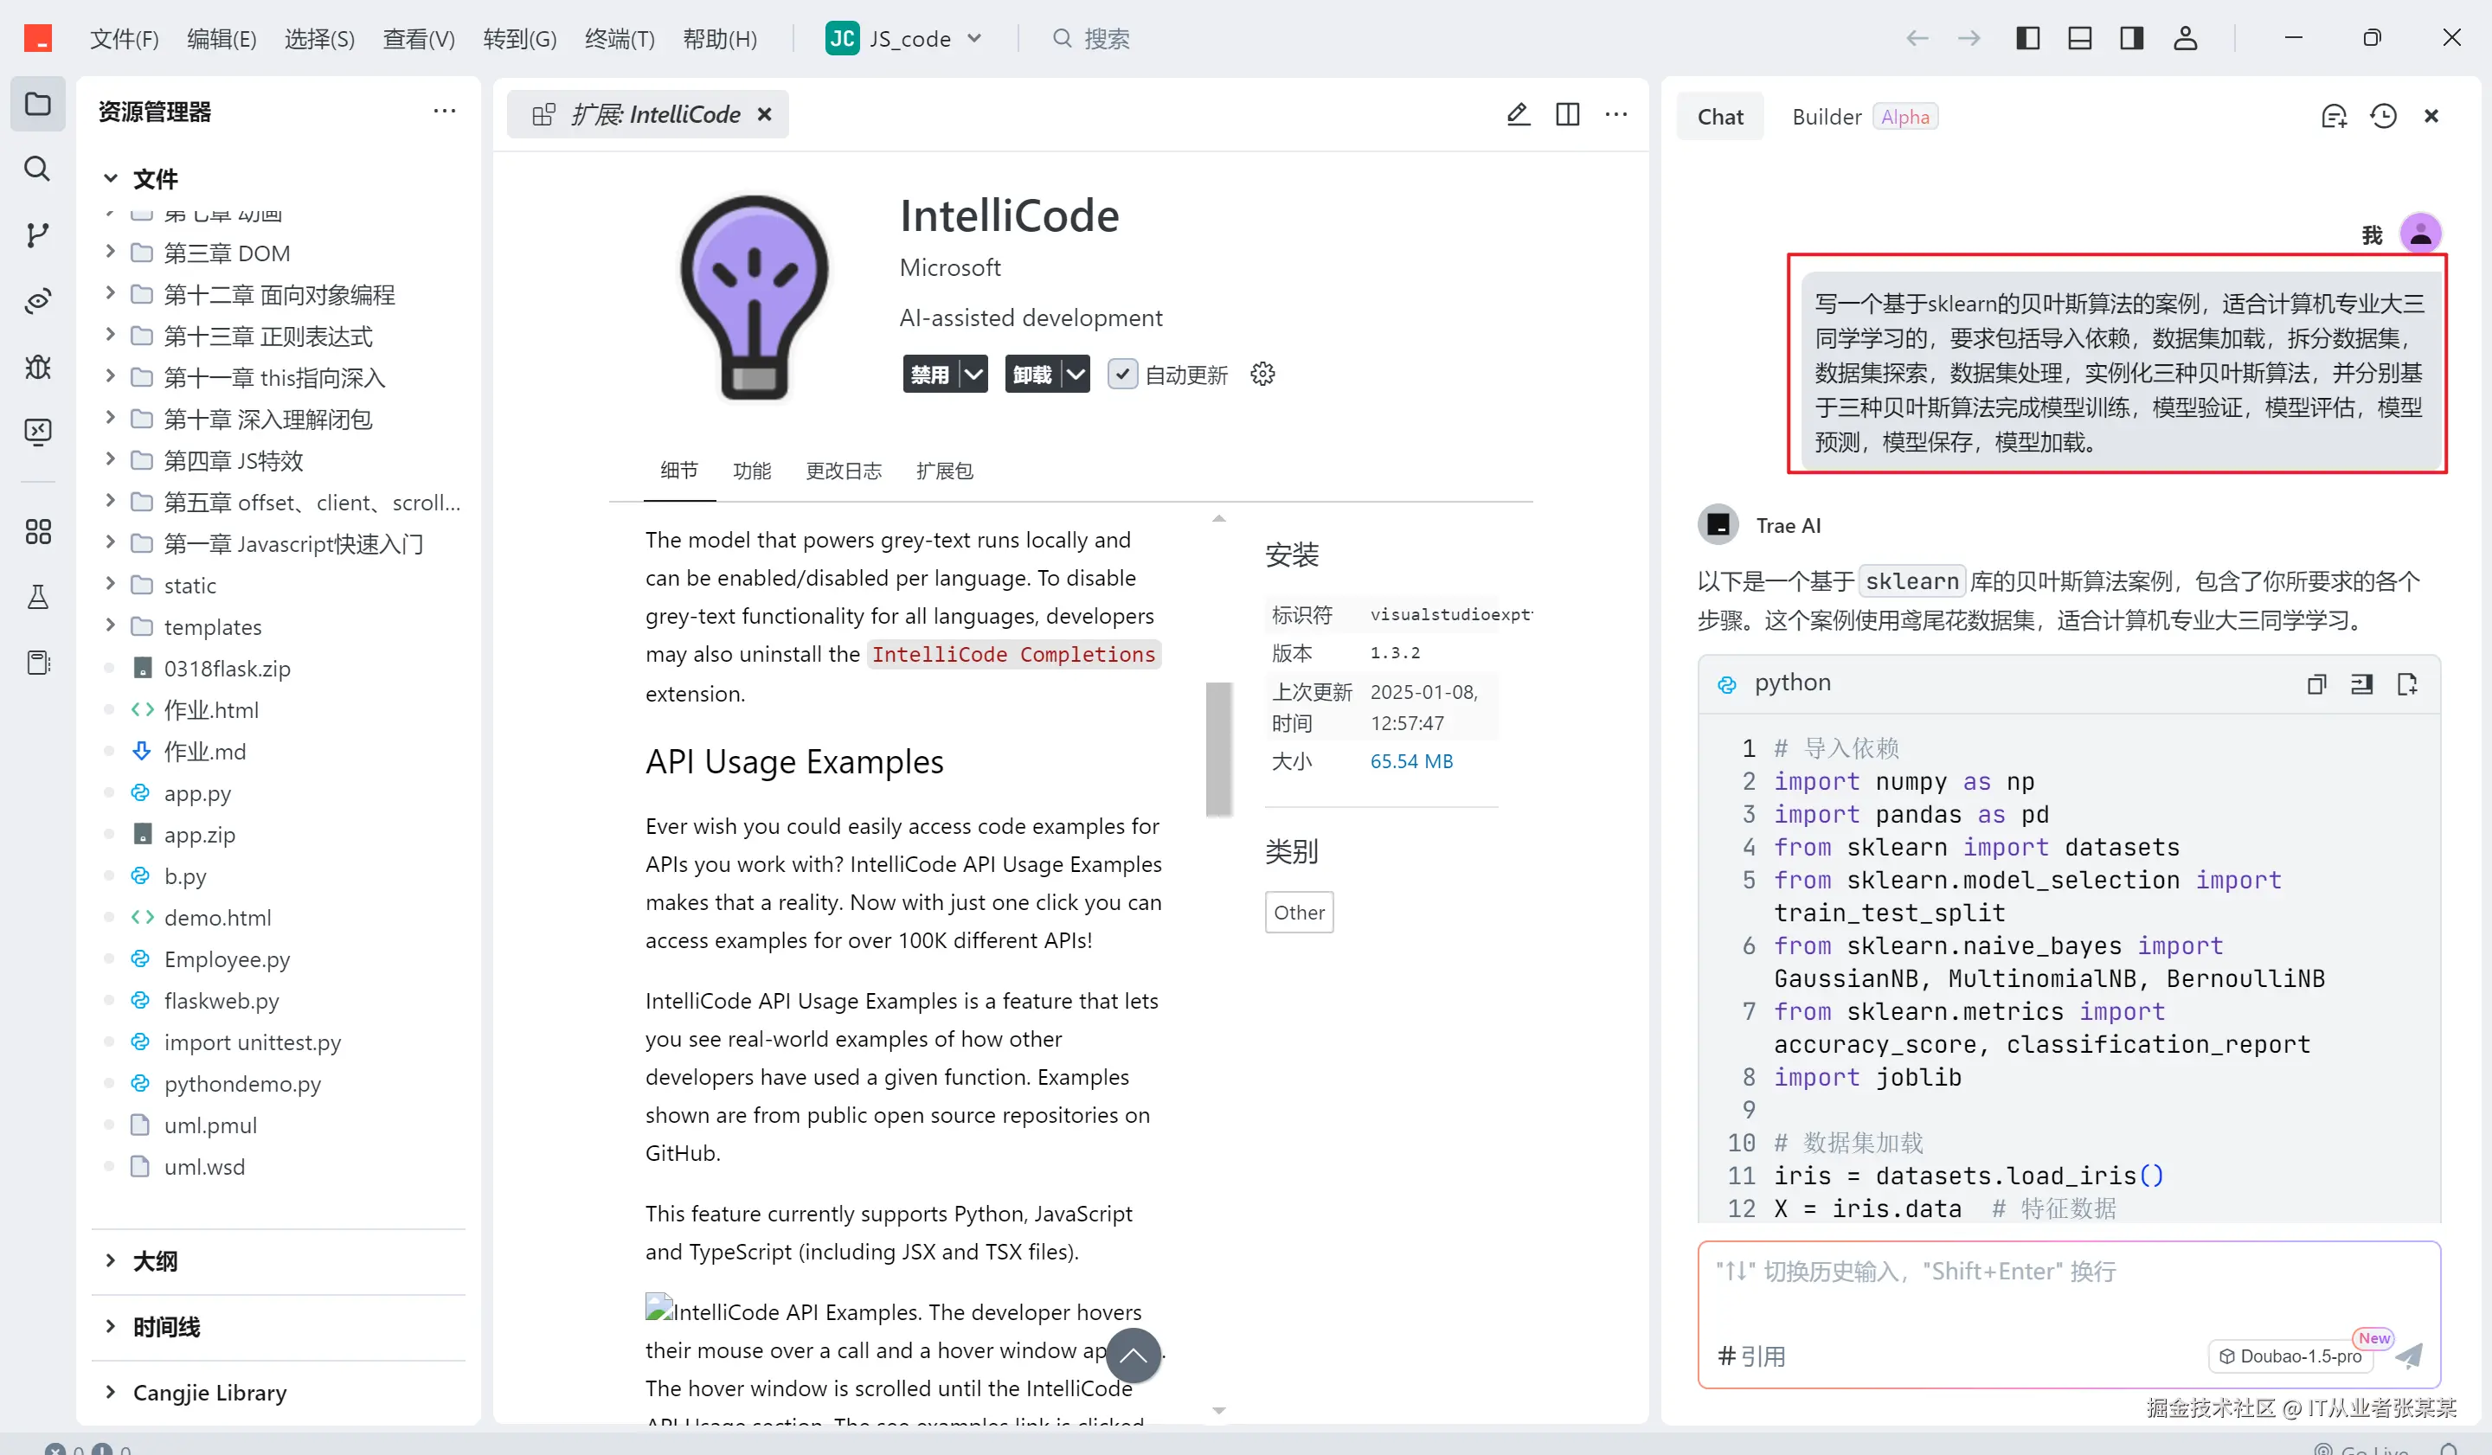Open the Debug bug icon in sidebar
This screenshot has height=1455, width=2492.
tap(37, 367)
